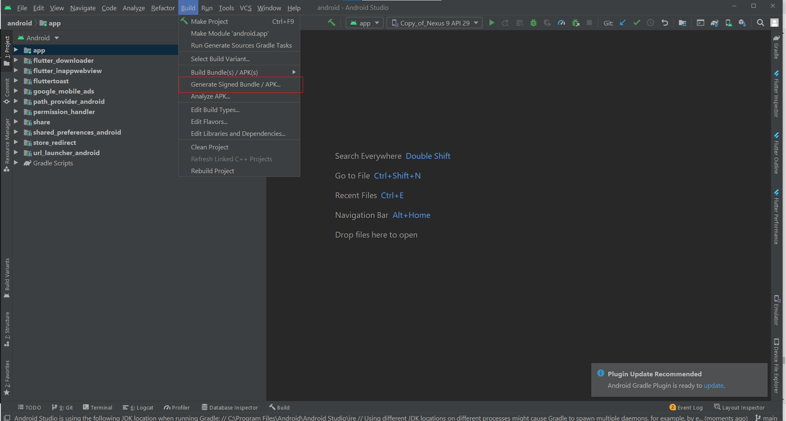Toggle tool window bars corner icon
This screenshot has height=421, width=786.
pos(7,418)
